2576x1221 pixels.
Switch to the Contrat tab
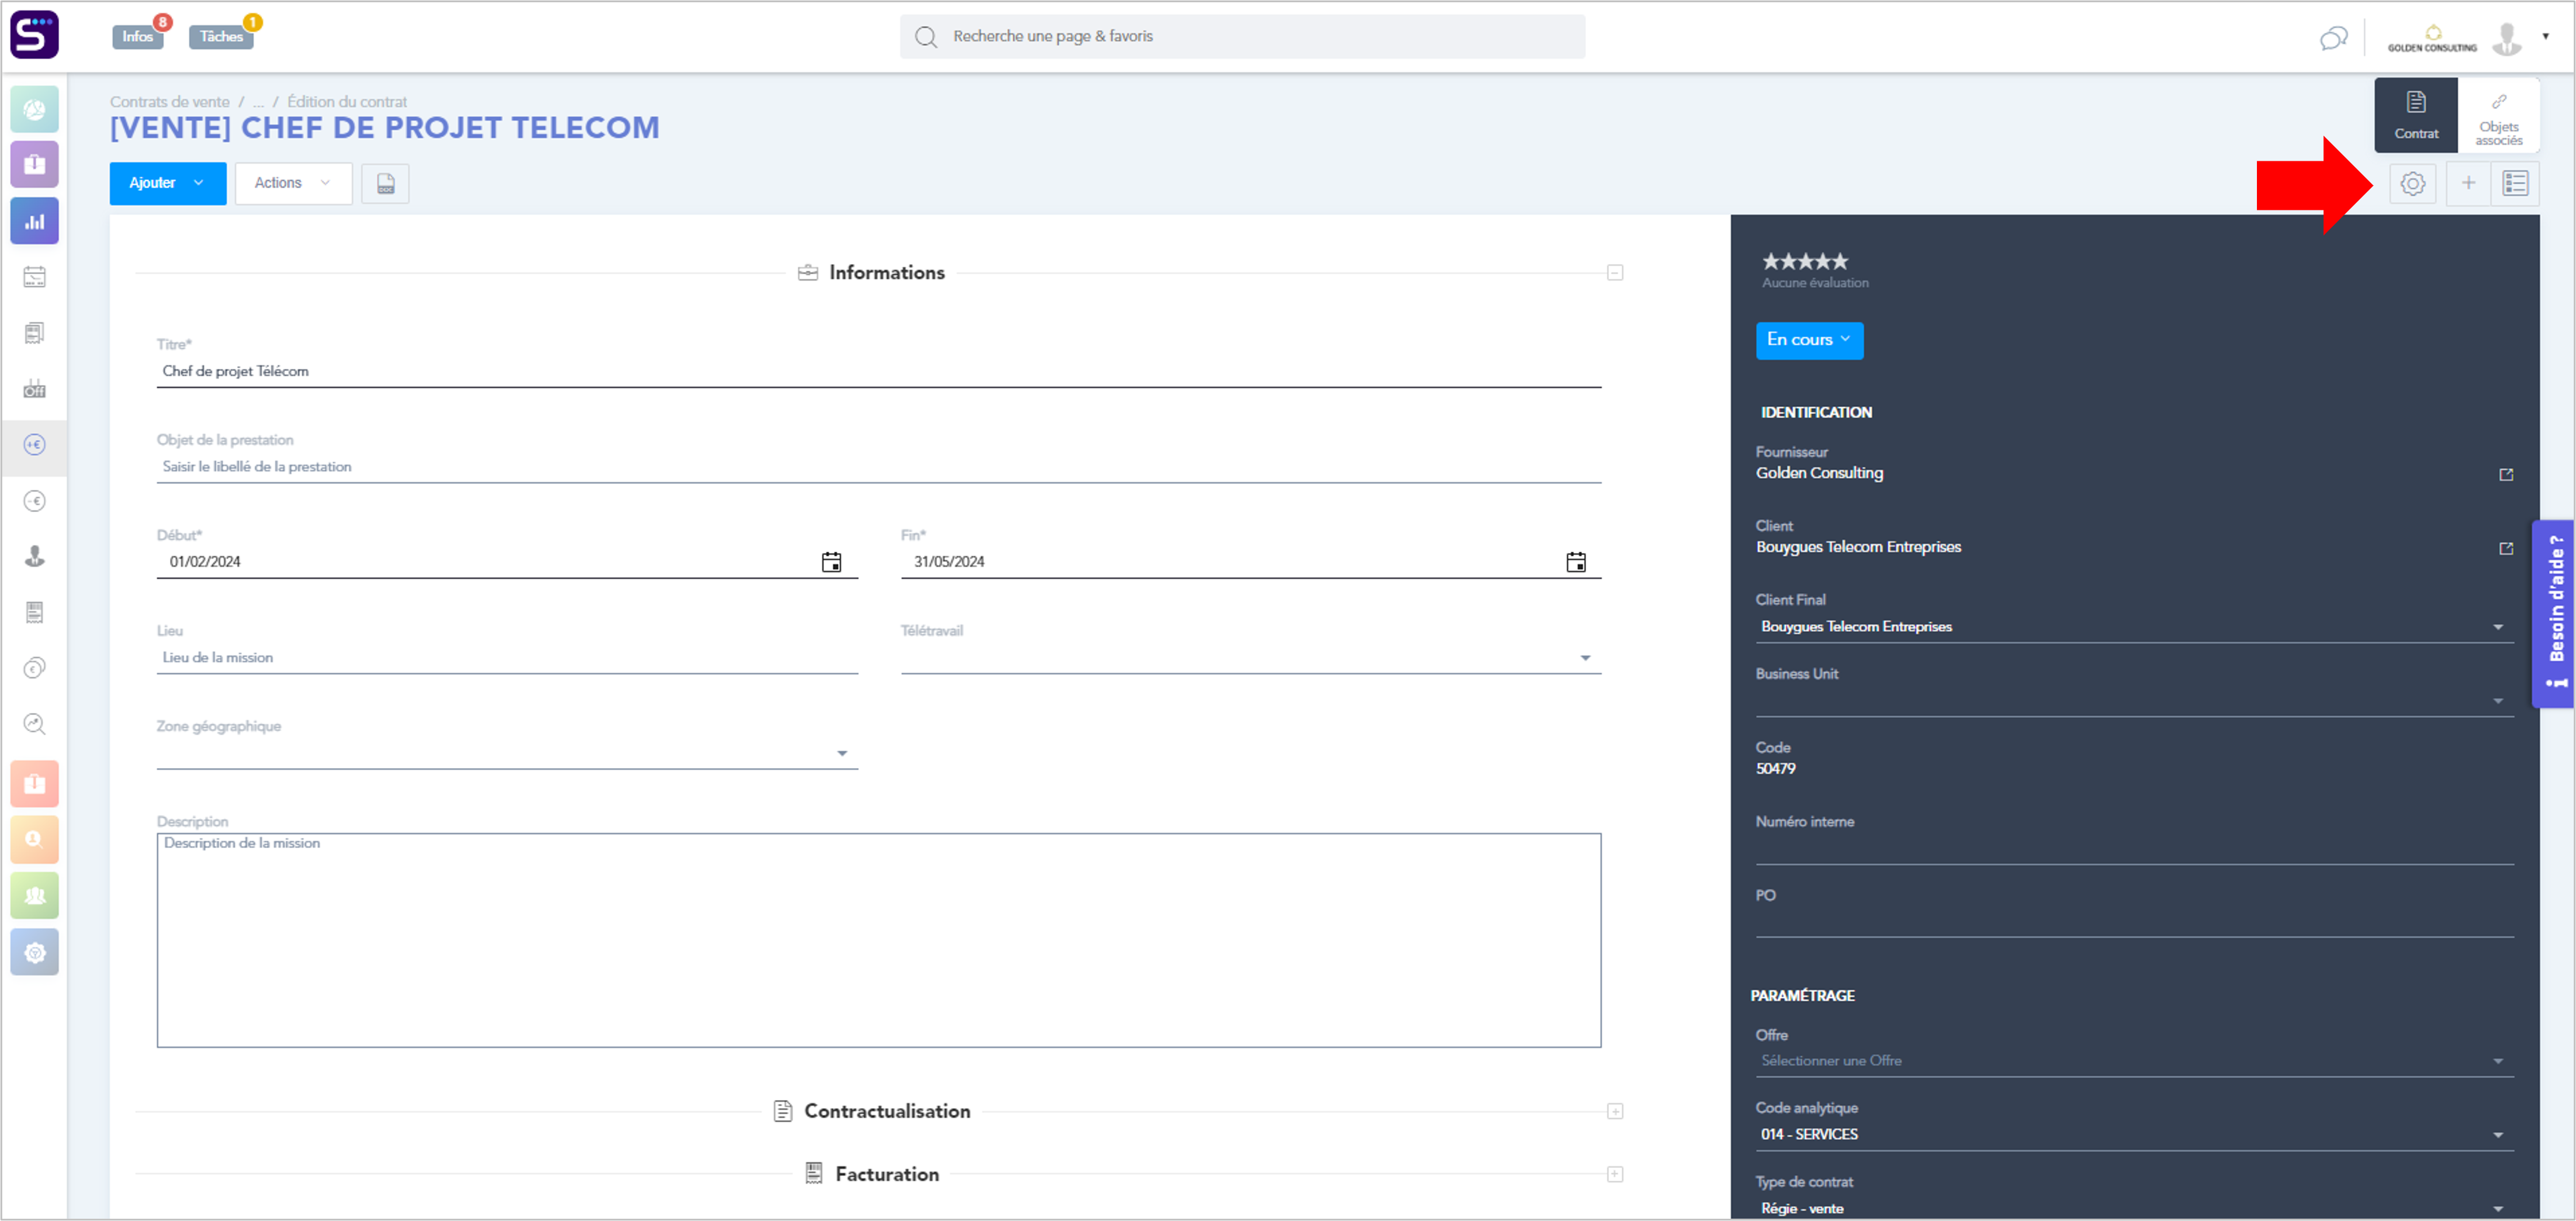pyautogui.click(x=2416, y=115)
